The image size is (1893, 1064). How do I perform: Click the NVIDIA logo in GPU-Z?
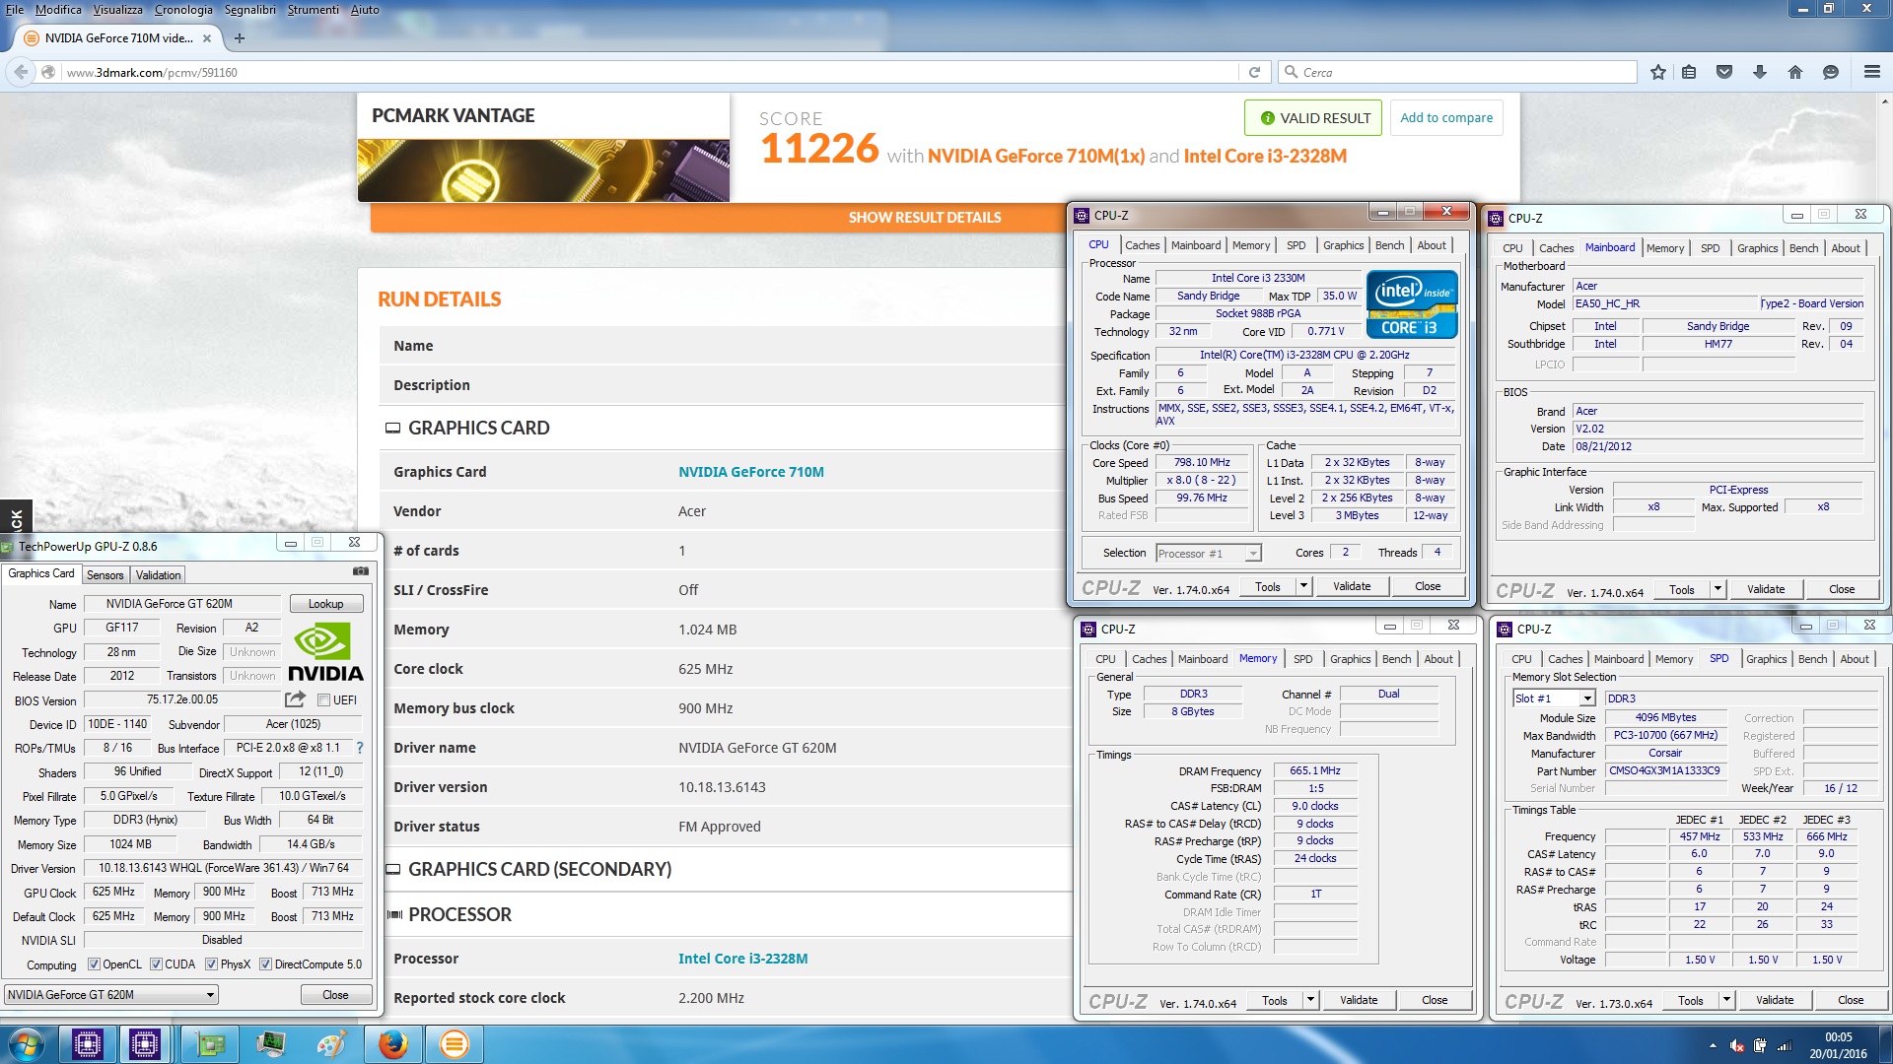[325, 652]
